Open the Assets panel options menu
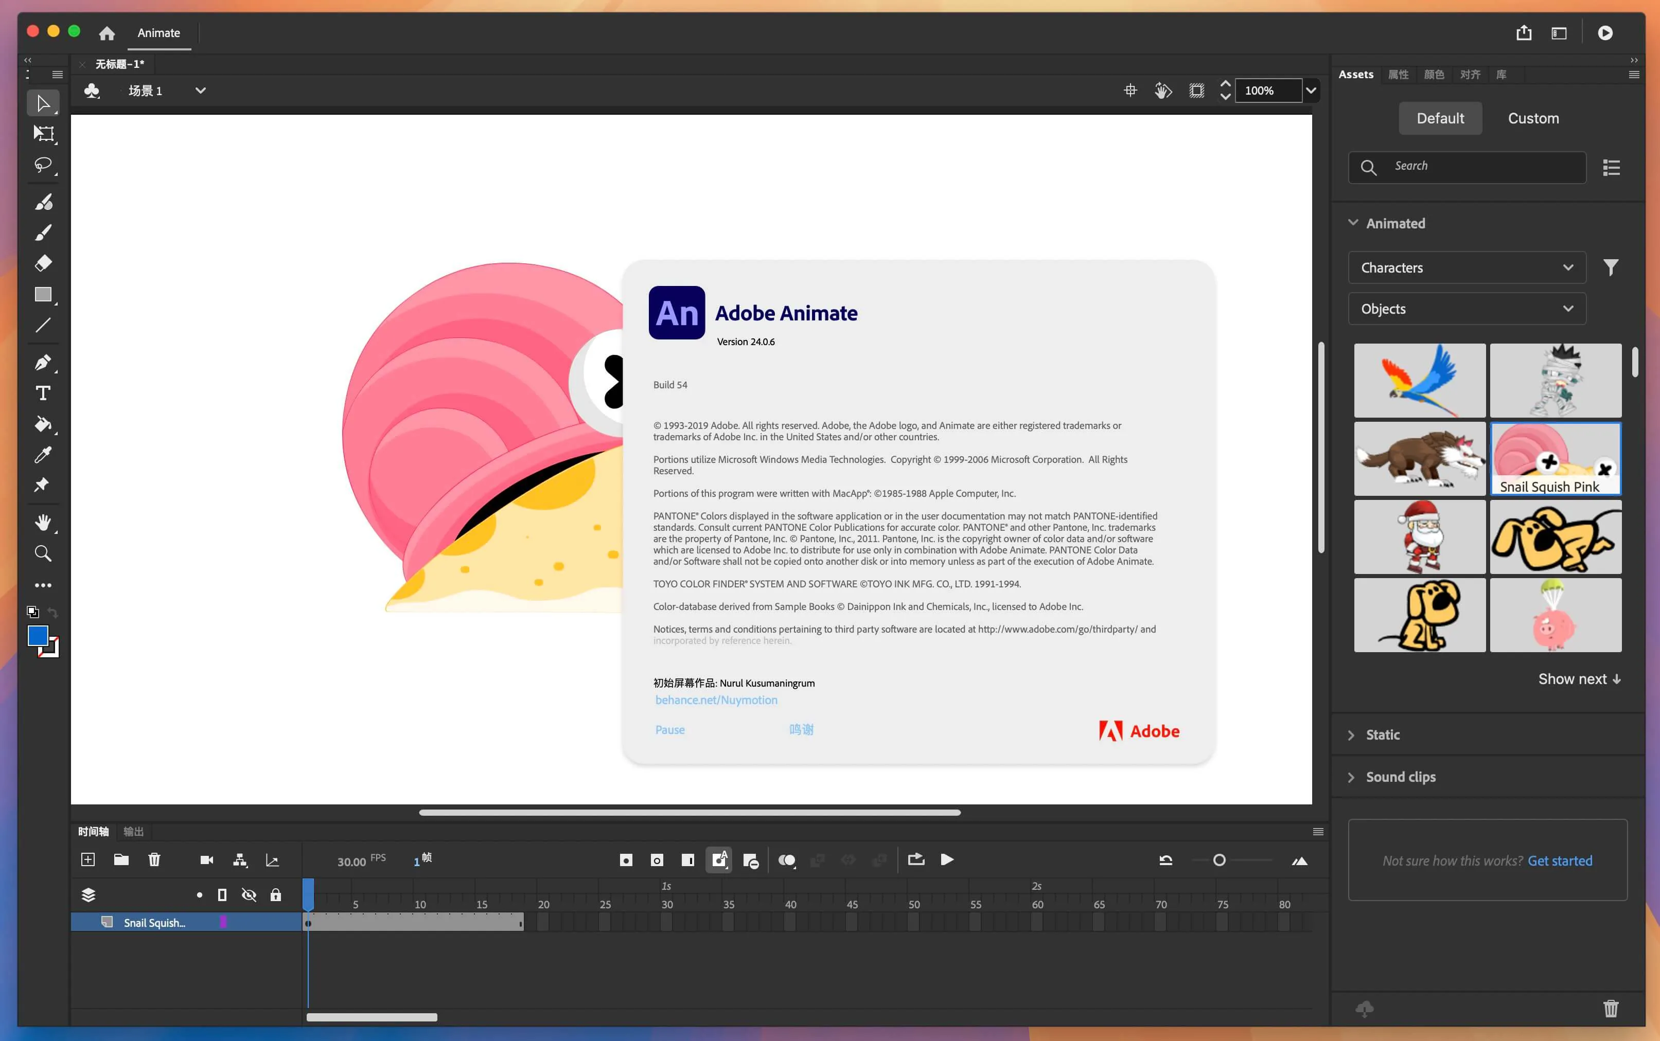This screenshot has height=1041, width=1660. click(x=1634, y=75)
